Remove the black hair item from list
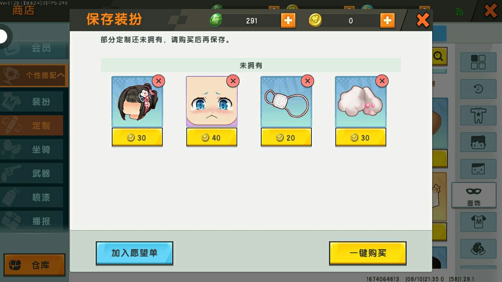Viewport: 502px width, 282px height. pos(158,81)
